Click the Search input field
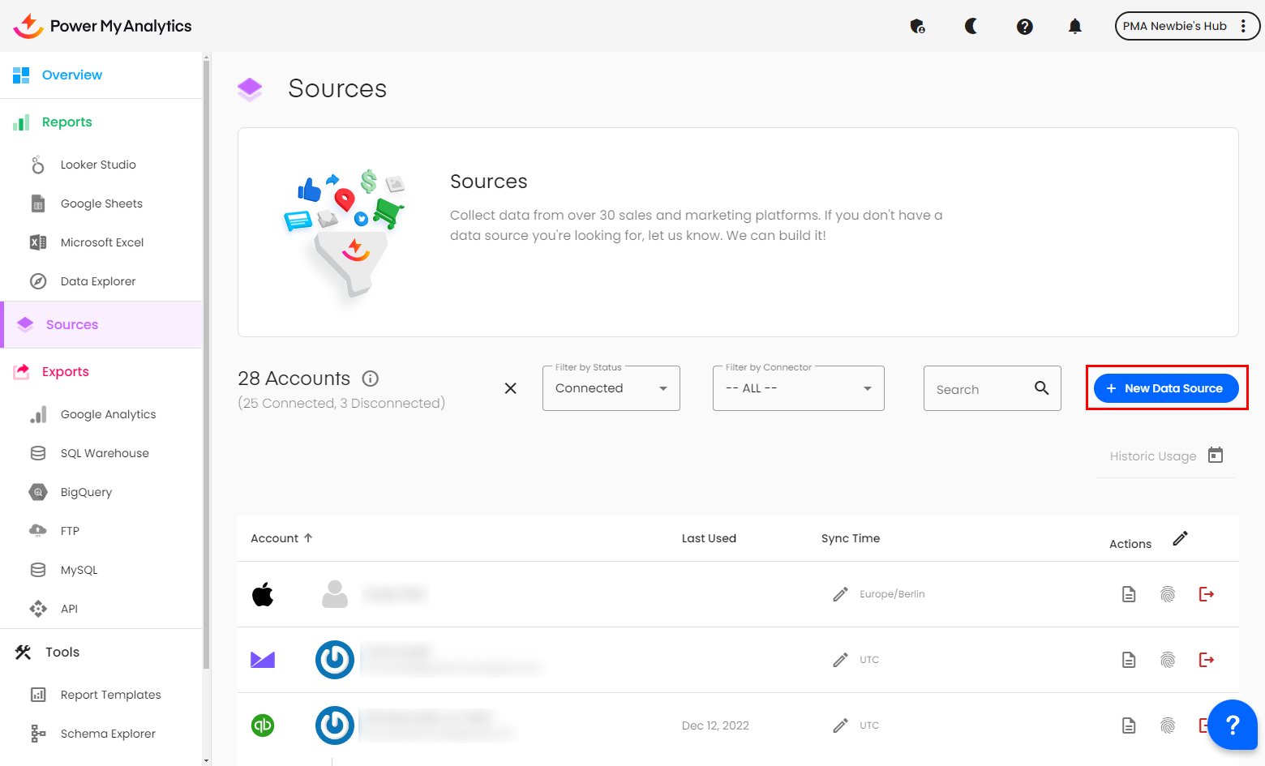The height and width of the screenshot is (766, 1265). (981, 389)
